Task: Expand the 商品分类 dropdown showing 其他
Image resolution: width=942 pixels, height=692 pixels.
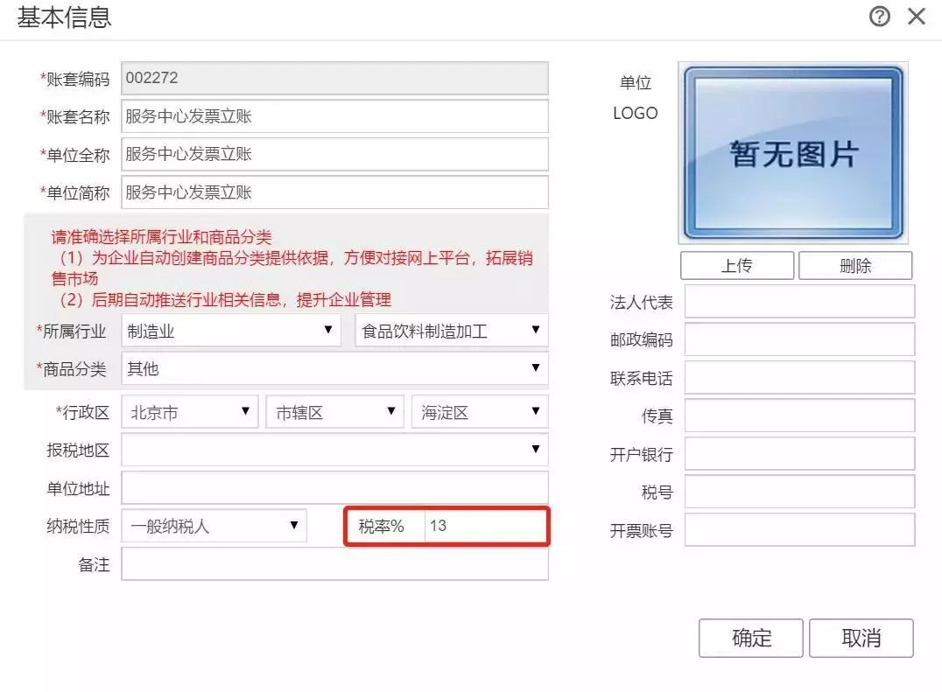Action: click(334, 368)
